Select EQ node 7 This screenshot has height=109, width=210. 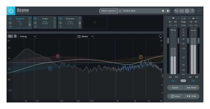141,57
